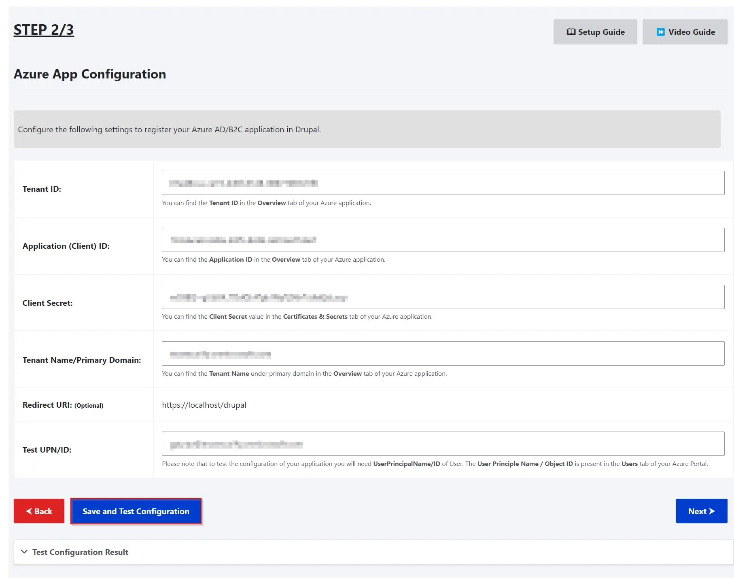Click the UserPrincipalName/ID hint text
Viewport: 734px width, 580px height.
click(x=407, y=464)
